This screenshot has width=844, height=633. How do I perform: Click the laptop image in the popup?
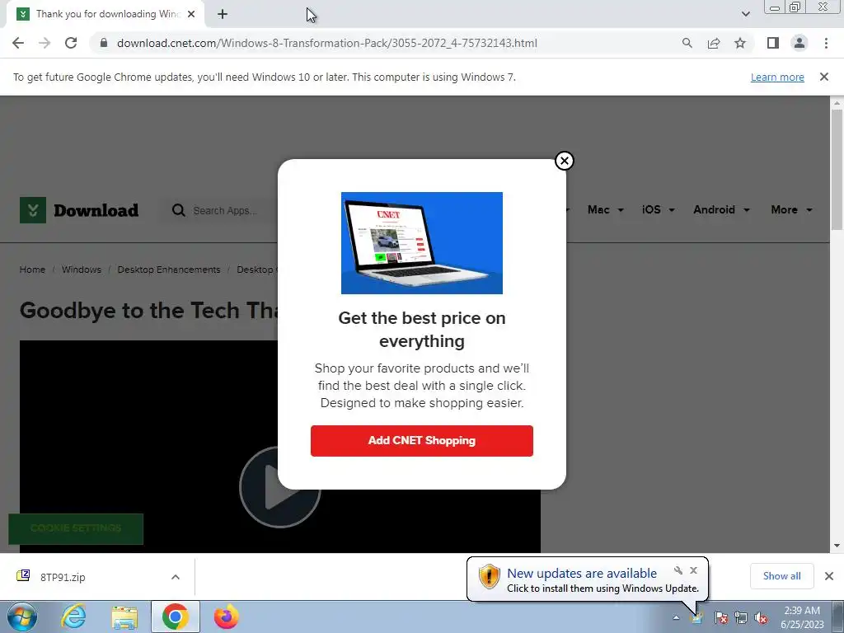pyautogui.click(x=421, y=243)
